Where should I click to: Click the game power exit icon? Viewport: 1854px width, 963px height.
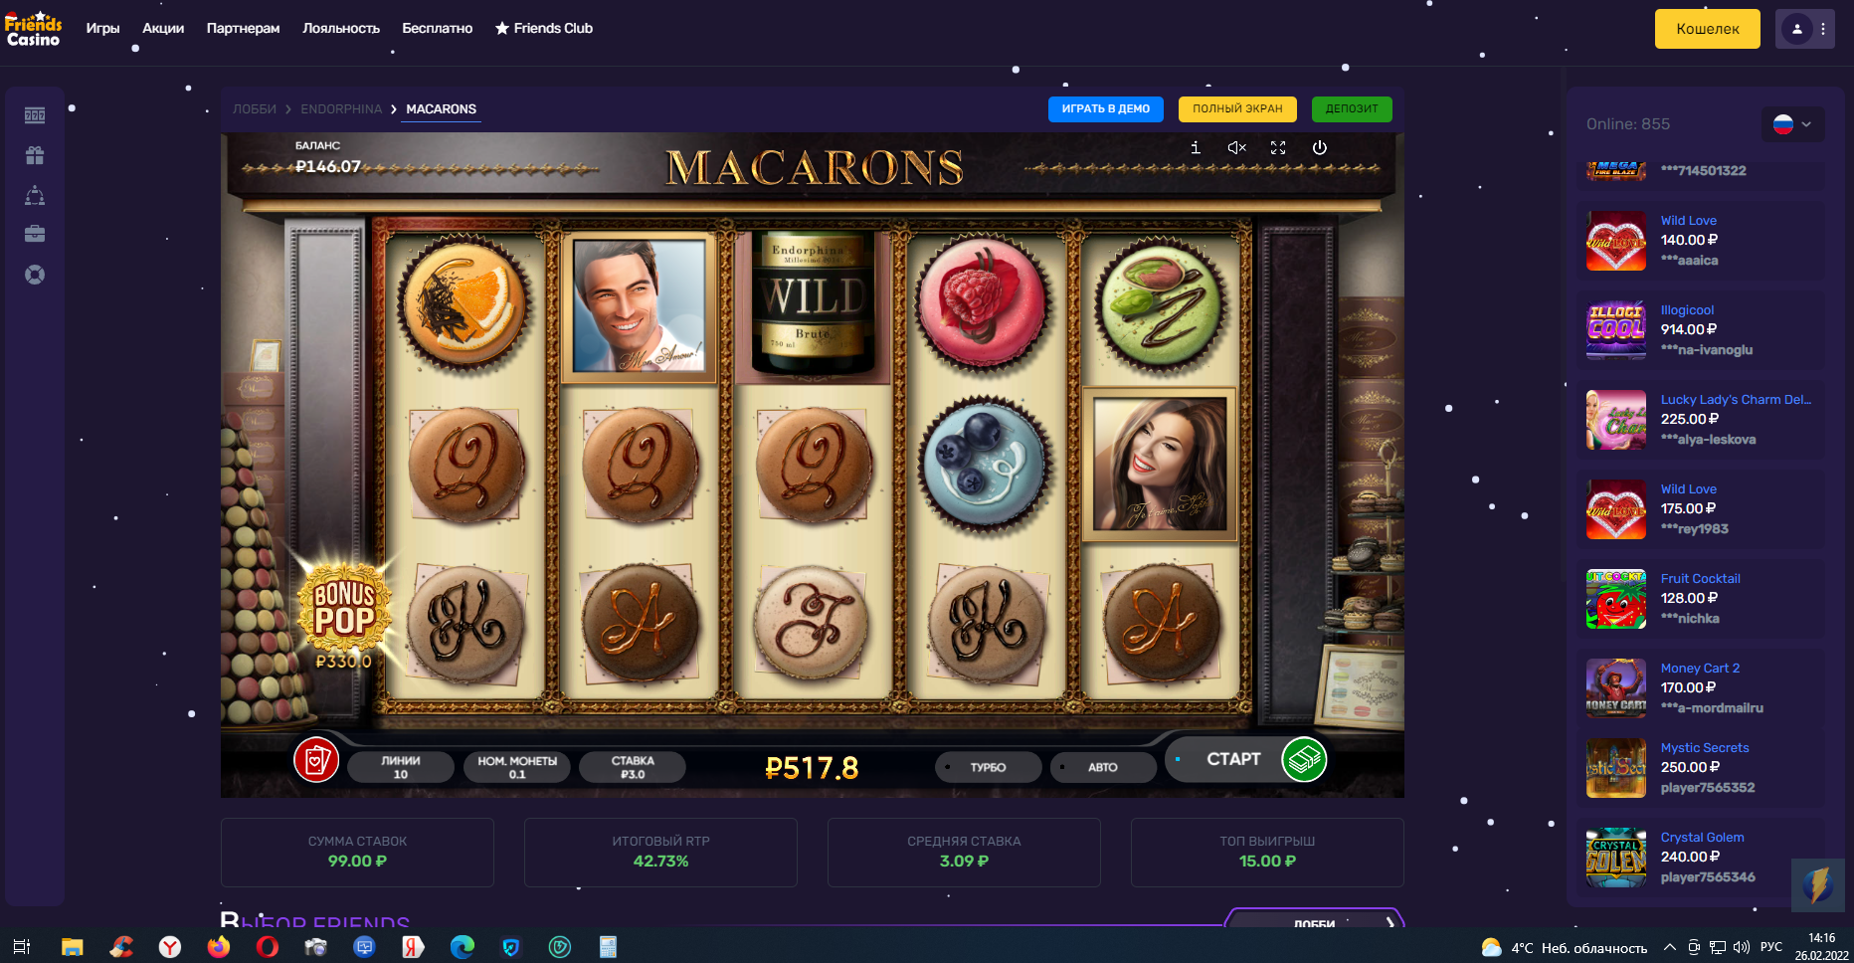coord(1320,147)
